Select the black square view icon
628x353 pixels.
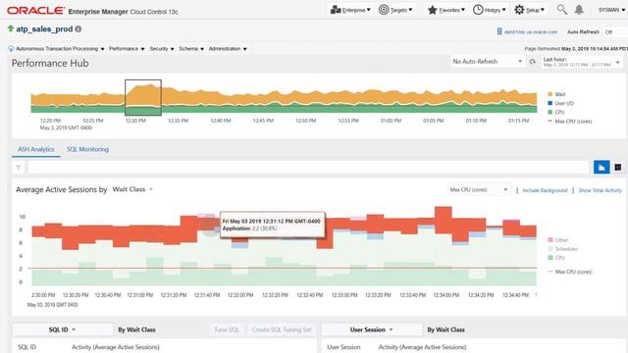617,168
